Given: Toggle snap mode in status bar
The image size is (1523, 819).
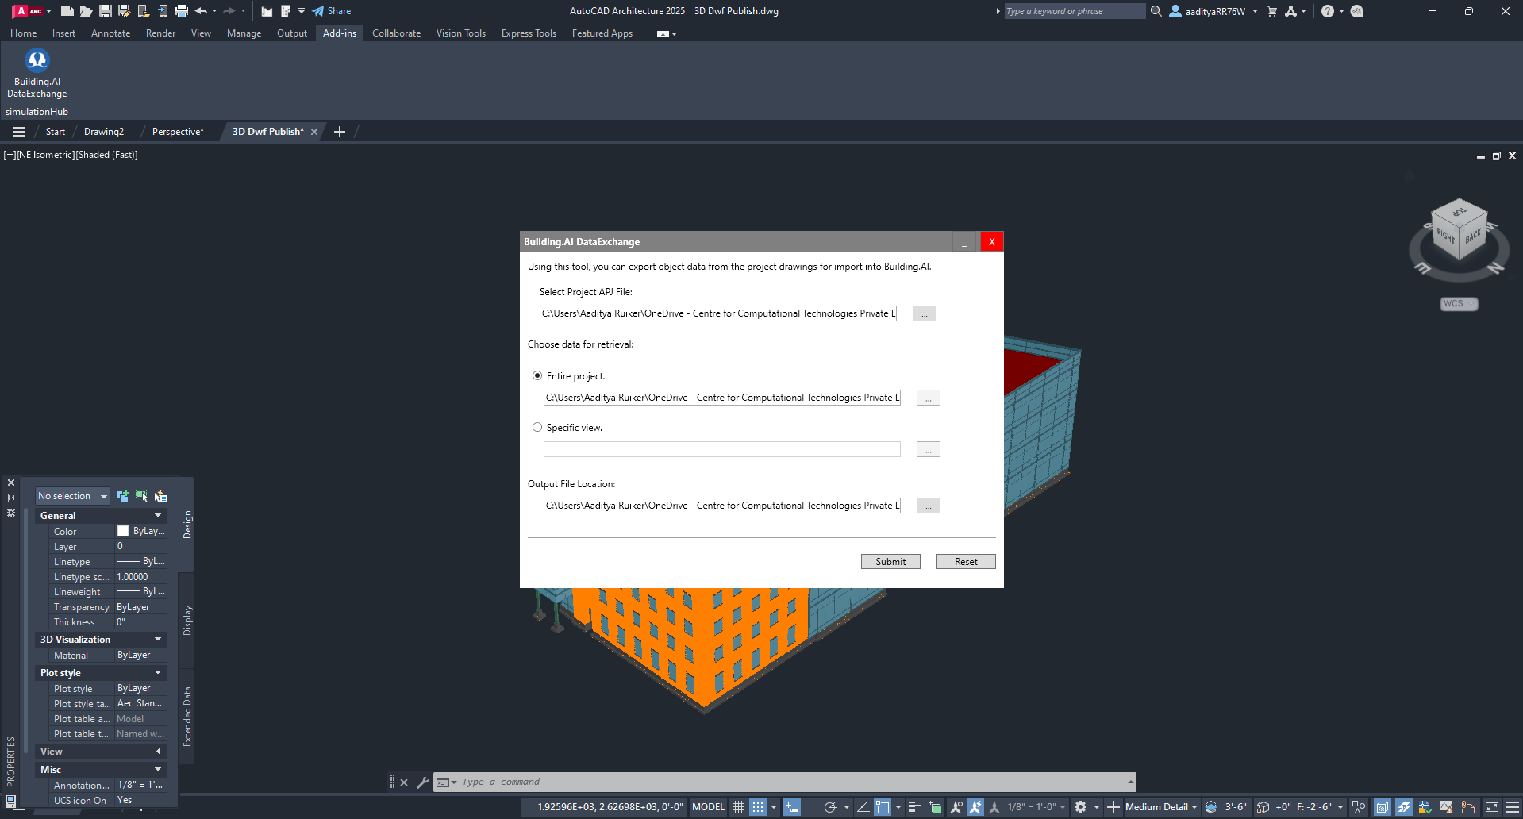Looking at the screenshot, I should 758,807.
